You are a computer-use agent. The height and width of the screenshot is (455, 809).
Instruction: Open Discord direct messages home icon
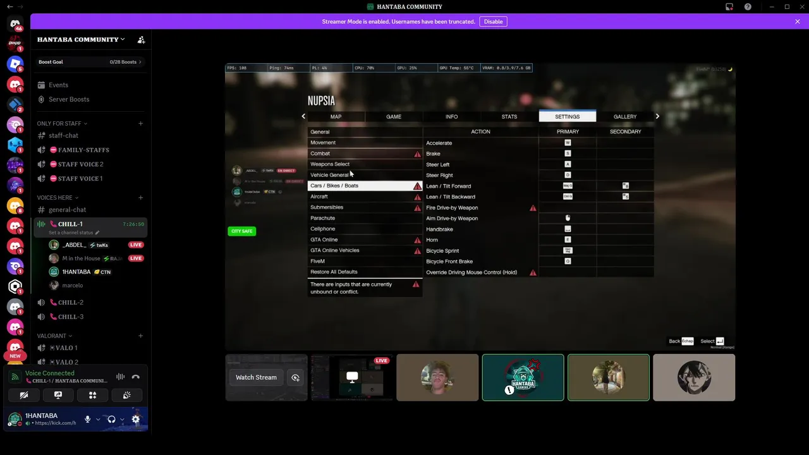click(x=15, y=23)
